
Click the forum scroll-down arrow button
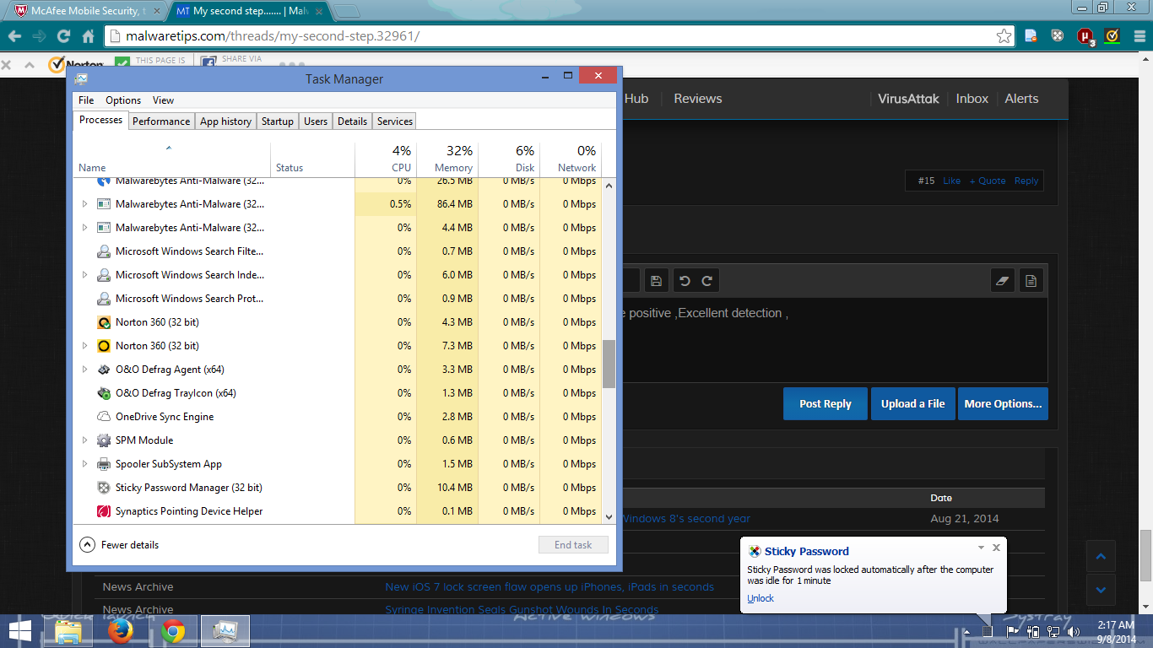coord(1101,589)
